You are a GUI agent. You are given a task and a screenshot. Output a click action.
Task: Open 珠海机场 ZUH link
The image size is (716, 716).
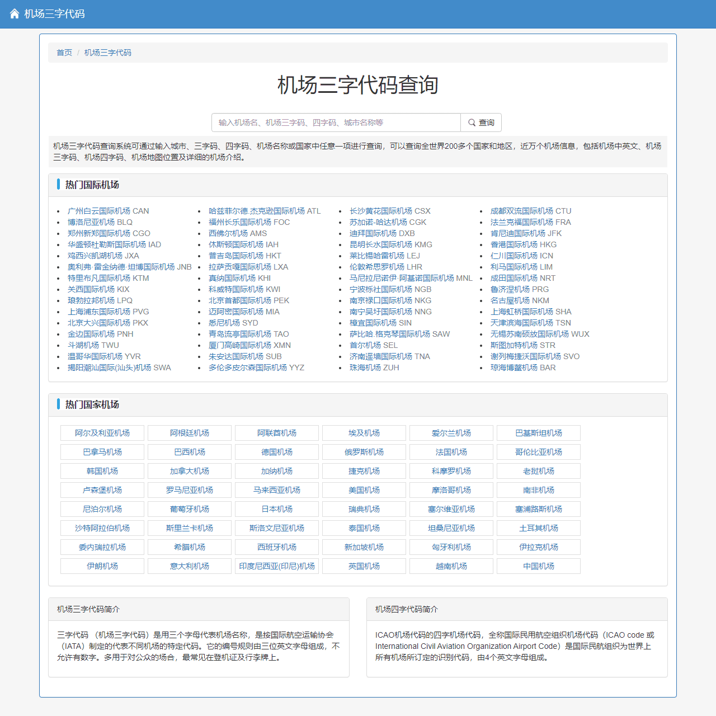coord(373,368)
